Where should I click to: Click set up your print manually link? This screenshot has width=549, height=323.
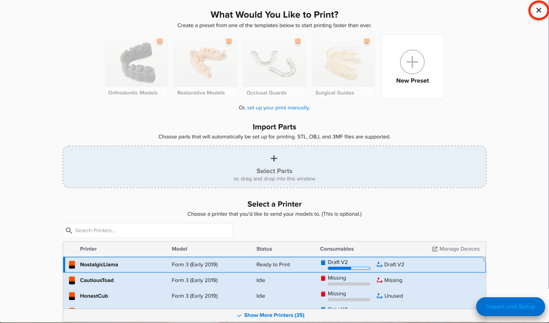(x=278, y=108)
